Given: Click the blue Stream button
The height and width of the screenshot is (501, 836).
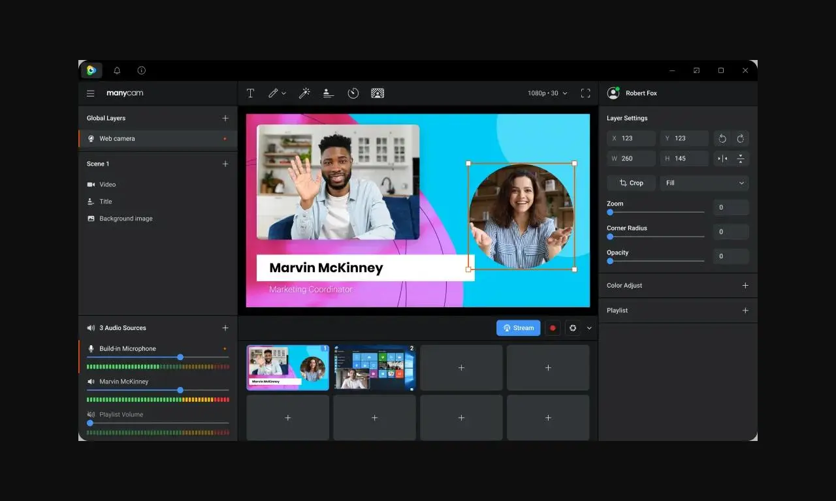Looking at the screenshot, I should coord(518,328).
